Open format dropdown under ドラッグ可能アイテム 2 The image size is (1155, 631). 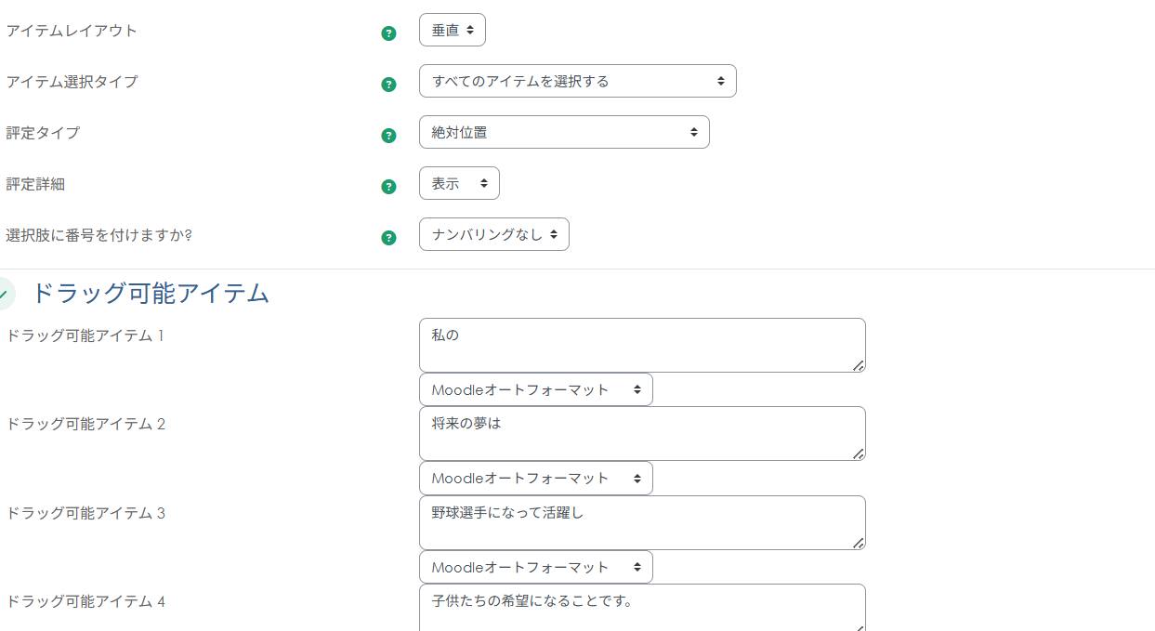[x=535, y=478]
